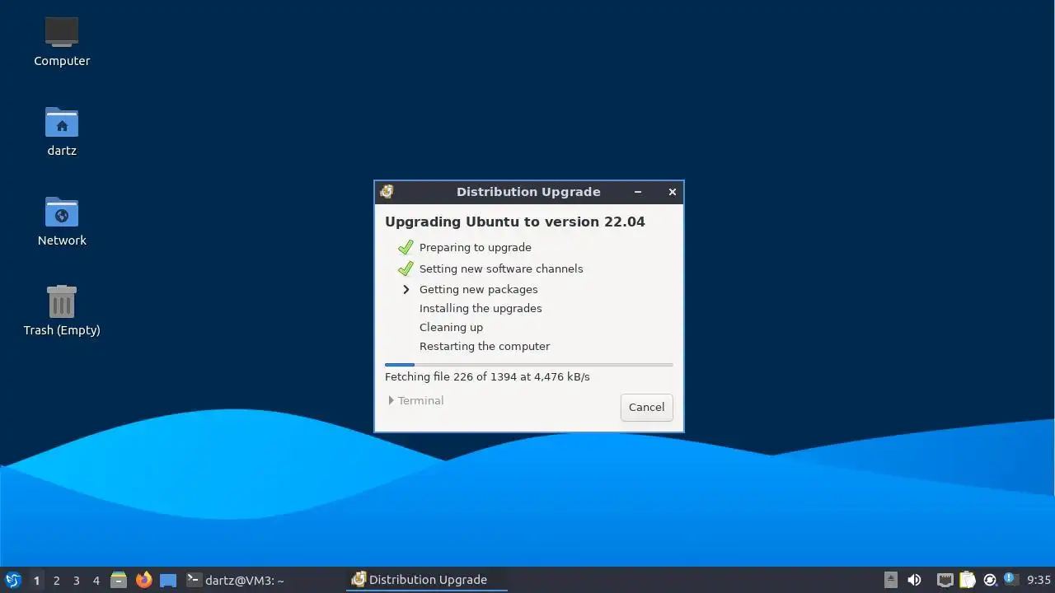
Task: Select the Trash (Empty) desktop icon
Action: 62,311
